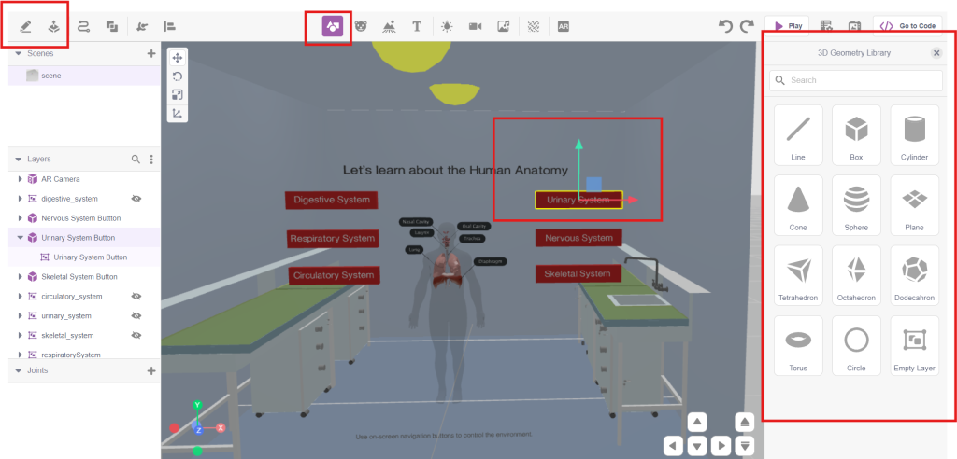Click the light source tool icon

tap(447, 26)
